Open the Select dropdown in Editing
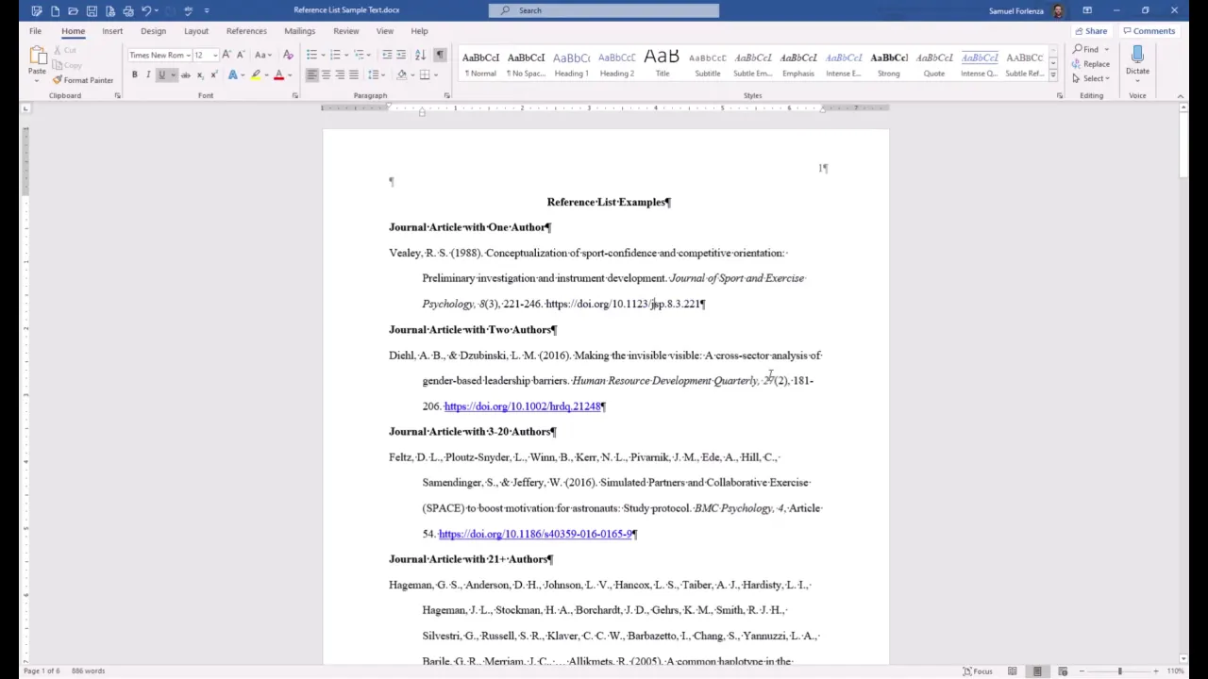This screenshot has width=1208, height=679. click(x=1091, y=78)
